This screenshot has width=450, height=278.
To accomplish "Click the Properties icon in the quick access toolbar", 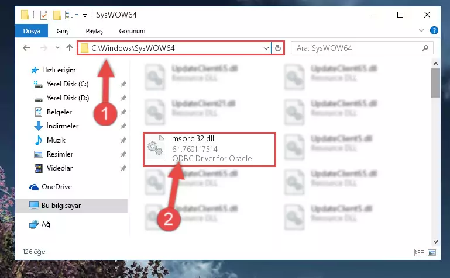I will (x=44, y=15).
